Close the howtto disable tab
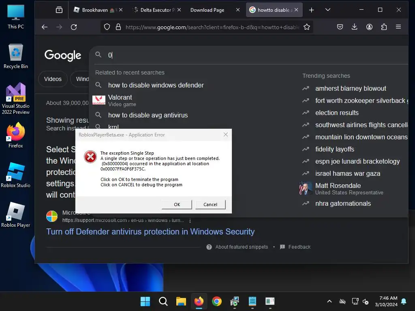 [296, 10]
